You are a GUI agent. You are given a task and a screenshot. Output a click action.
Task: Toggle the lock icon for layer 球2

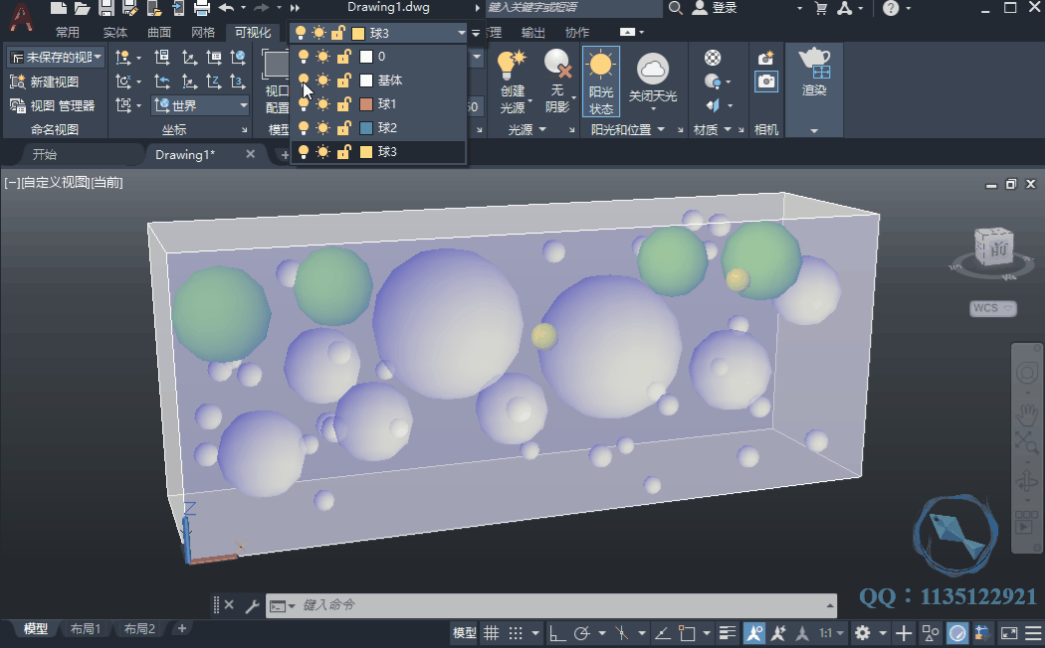pyautogui.click(x=343, y=128)
